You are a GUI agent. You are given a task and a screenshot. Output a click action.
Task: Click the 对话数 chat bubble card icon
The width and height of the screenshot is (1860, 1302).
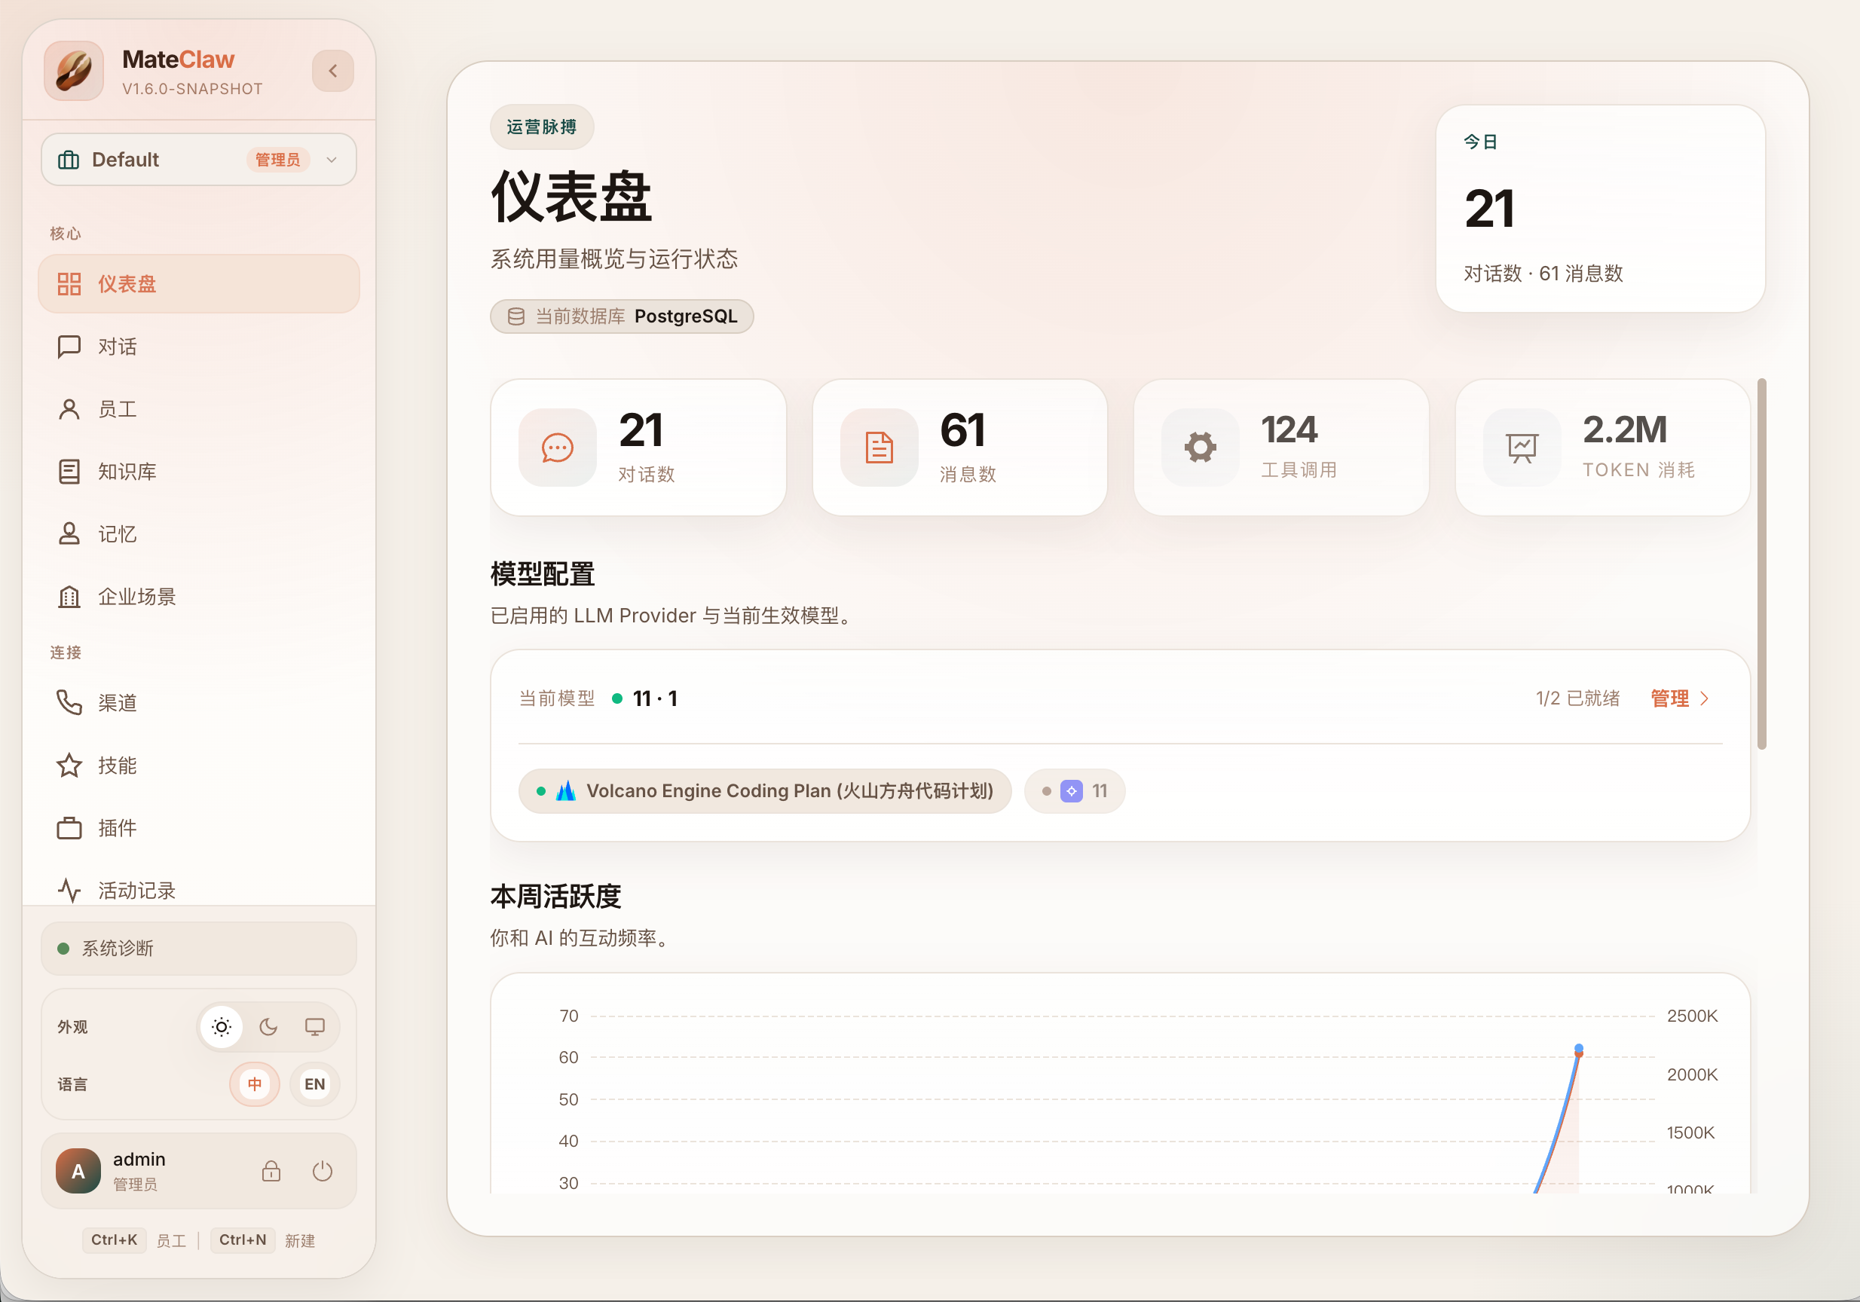pos(558,448)
